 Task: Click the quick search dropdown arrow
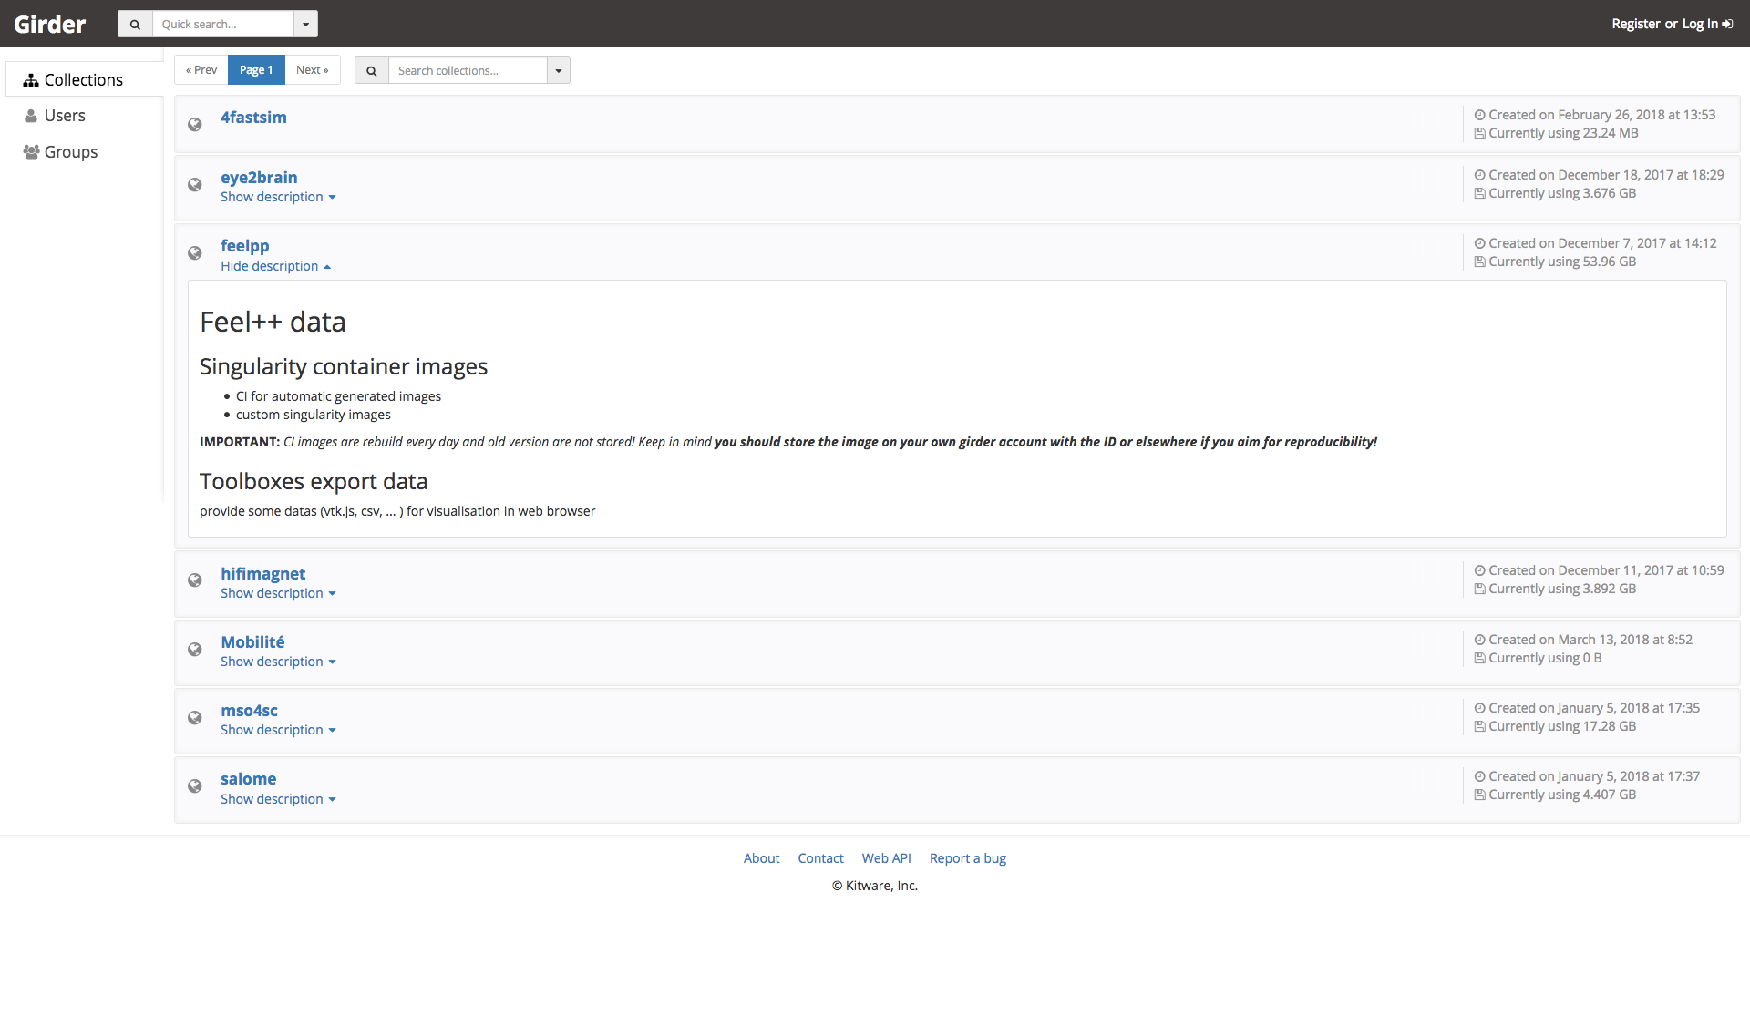coord(305,24)
